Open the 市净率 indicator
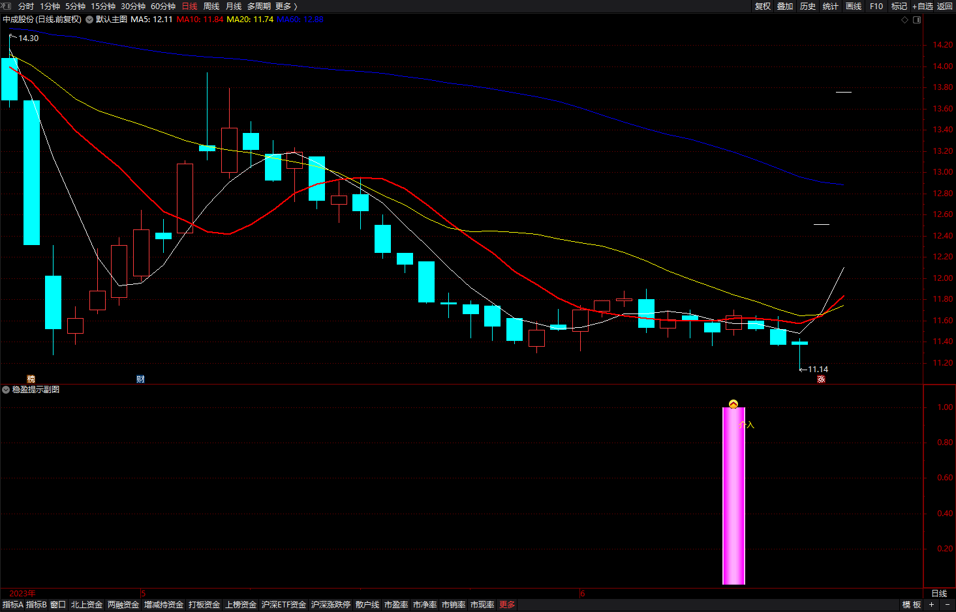The height and width of the screenshot is (612, 956). pyautogui.click(x=425, y=605)
